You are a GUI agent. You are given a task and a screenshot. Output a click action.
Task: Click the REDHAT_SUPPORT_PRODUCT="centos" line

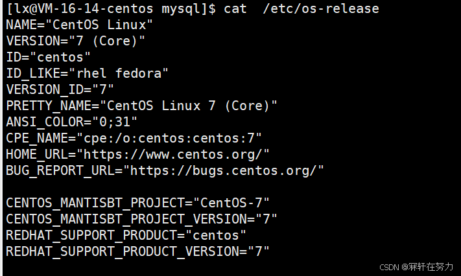coord(126,235)
